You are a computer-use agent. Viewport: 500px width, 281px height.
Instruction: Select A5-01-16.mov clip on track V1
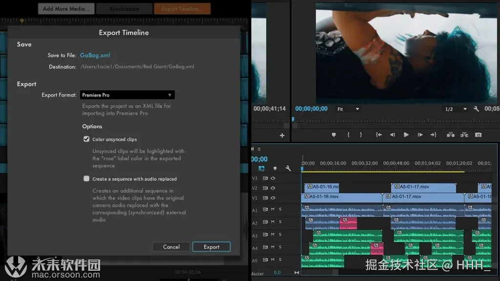click(341, 197)
